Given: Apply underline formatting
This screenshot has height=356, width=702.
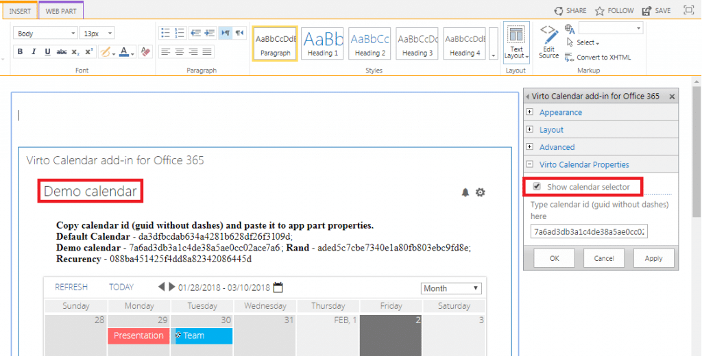Looking at the screenshot, I should tap(47, 52).
